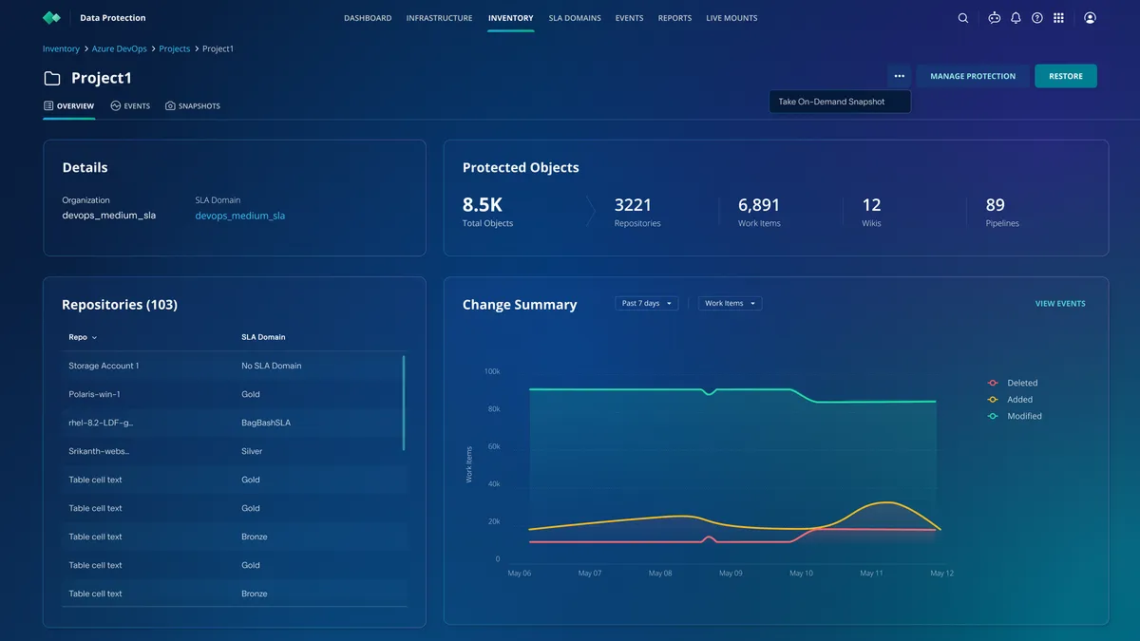
Task: Click the BagBashSLA domain cell
Action: click(266, 423)
